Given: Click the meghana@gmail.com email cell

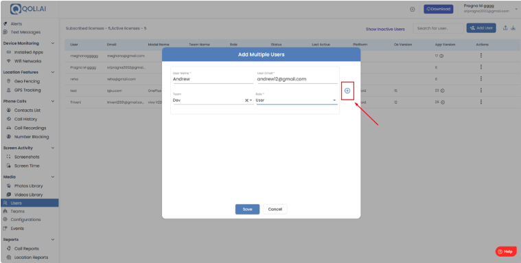Looking at the screenshot, I should [x=126, y=56].
